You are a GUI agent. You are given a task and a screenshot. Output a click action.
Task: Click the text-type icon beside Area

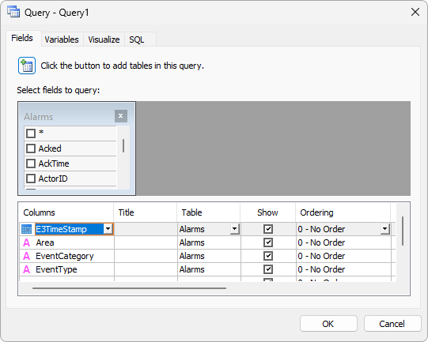26,242
